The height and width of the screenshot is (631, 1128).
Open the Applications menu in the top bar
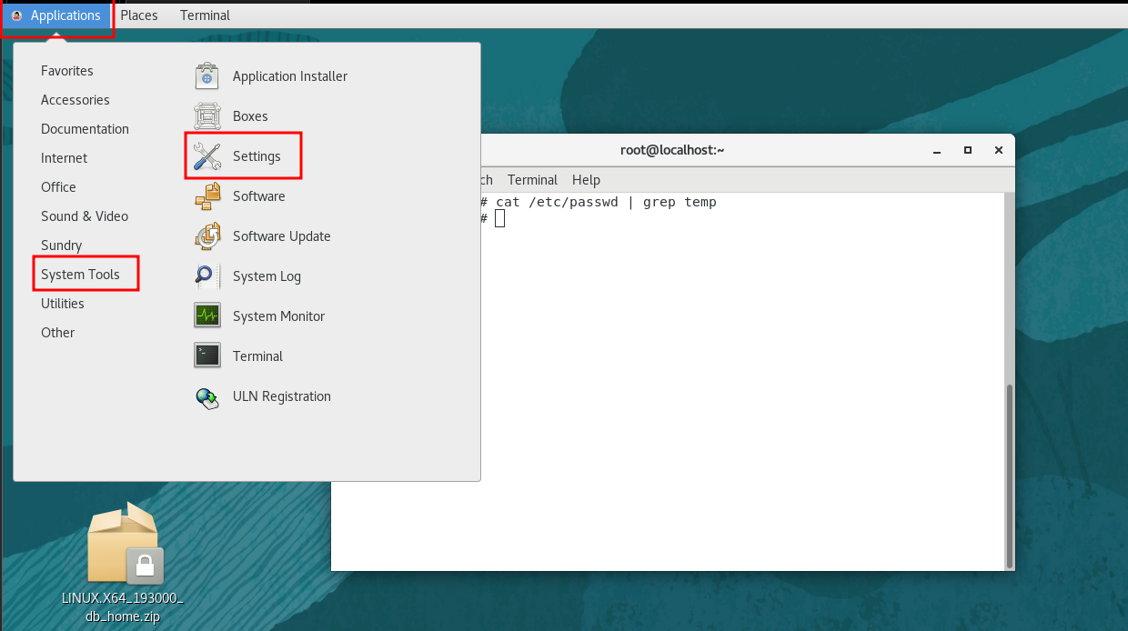pyautogui.click(x=56, y=15)
